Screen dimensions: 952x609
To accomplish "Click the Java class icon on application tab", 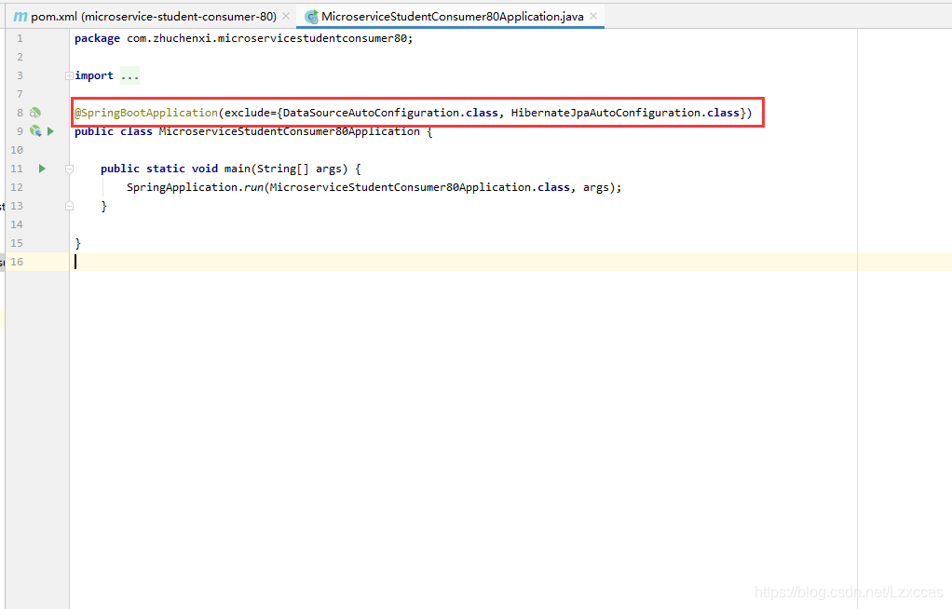I will point(311,17).
